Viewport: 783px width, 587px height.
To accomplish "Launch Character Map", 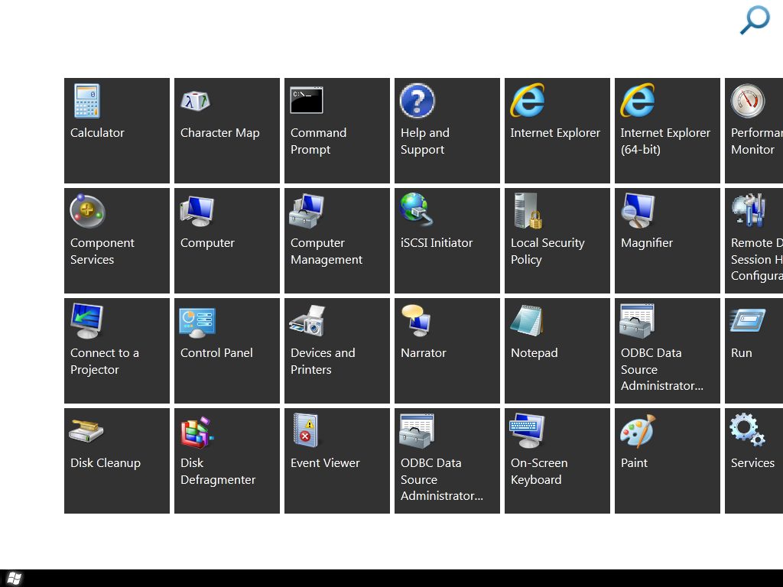I will coord(227,131).
